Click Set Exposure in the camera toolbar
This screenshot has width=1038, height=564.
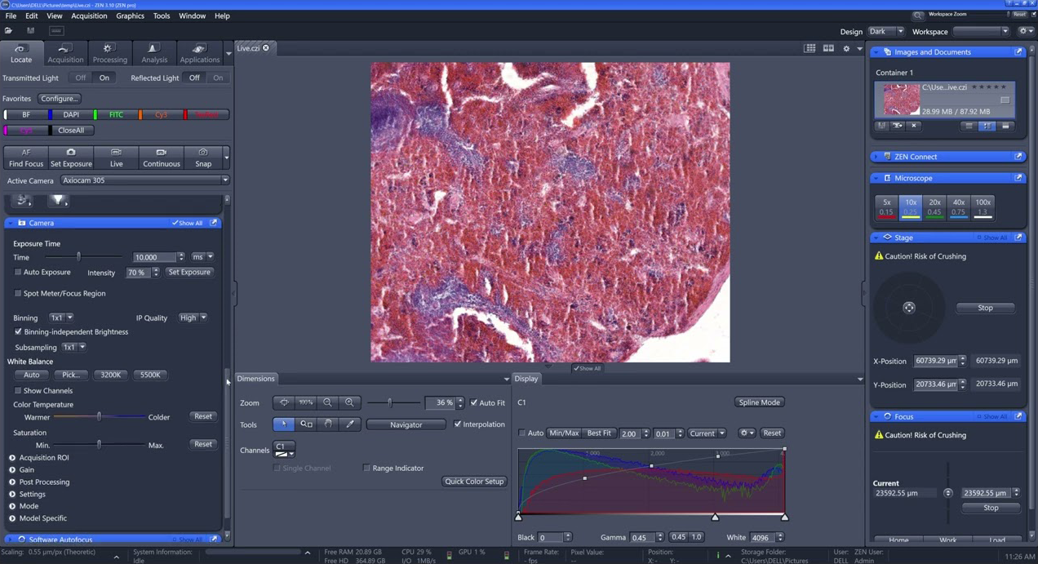(x=71, y=158)
